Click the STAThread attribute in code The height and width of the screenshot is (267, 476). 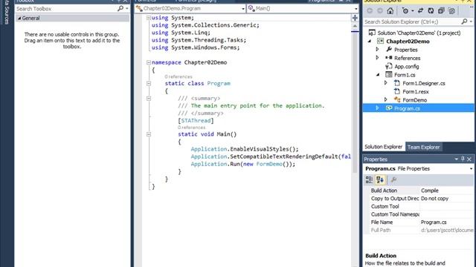pos(196,120)
